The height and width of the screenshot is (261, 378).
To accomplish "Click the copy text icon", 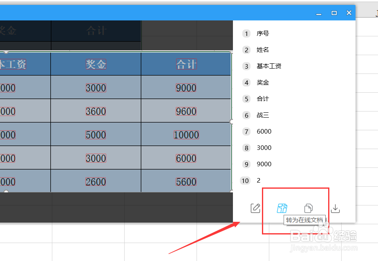I will coord(309,208).
